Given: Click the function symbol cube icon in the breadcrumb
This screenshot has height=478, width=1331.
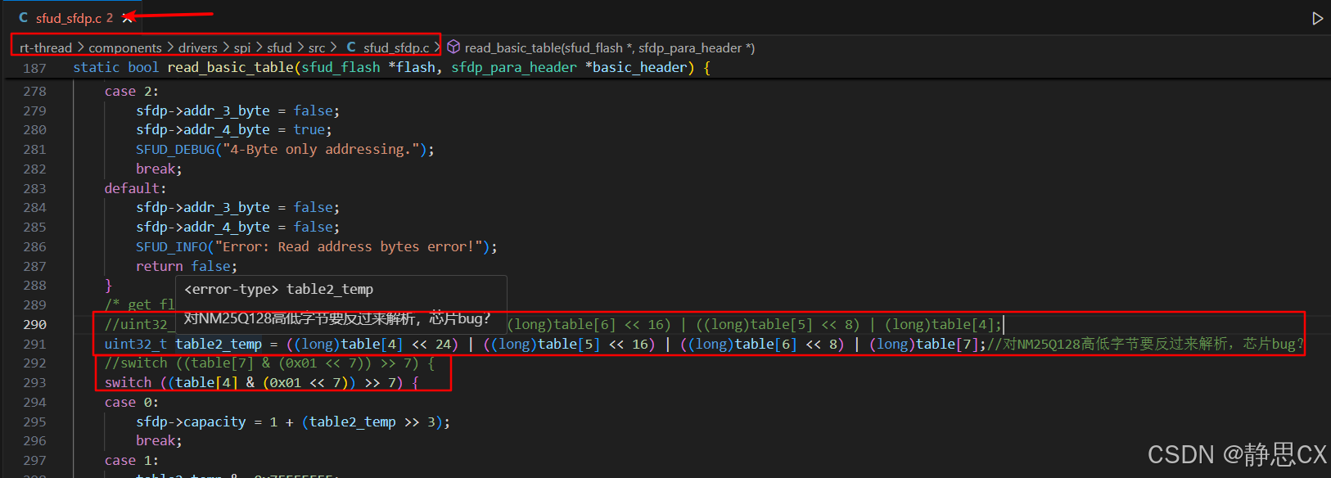Looking at the screenshot, I should 453,47.
